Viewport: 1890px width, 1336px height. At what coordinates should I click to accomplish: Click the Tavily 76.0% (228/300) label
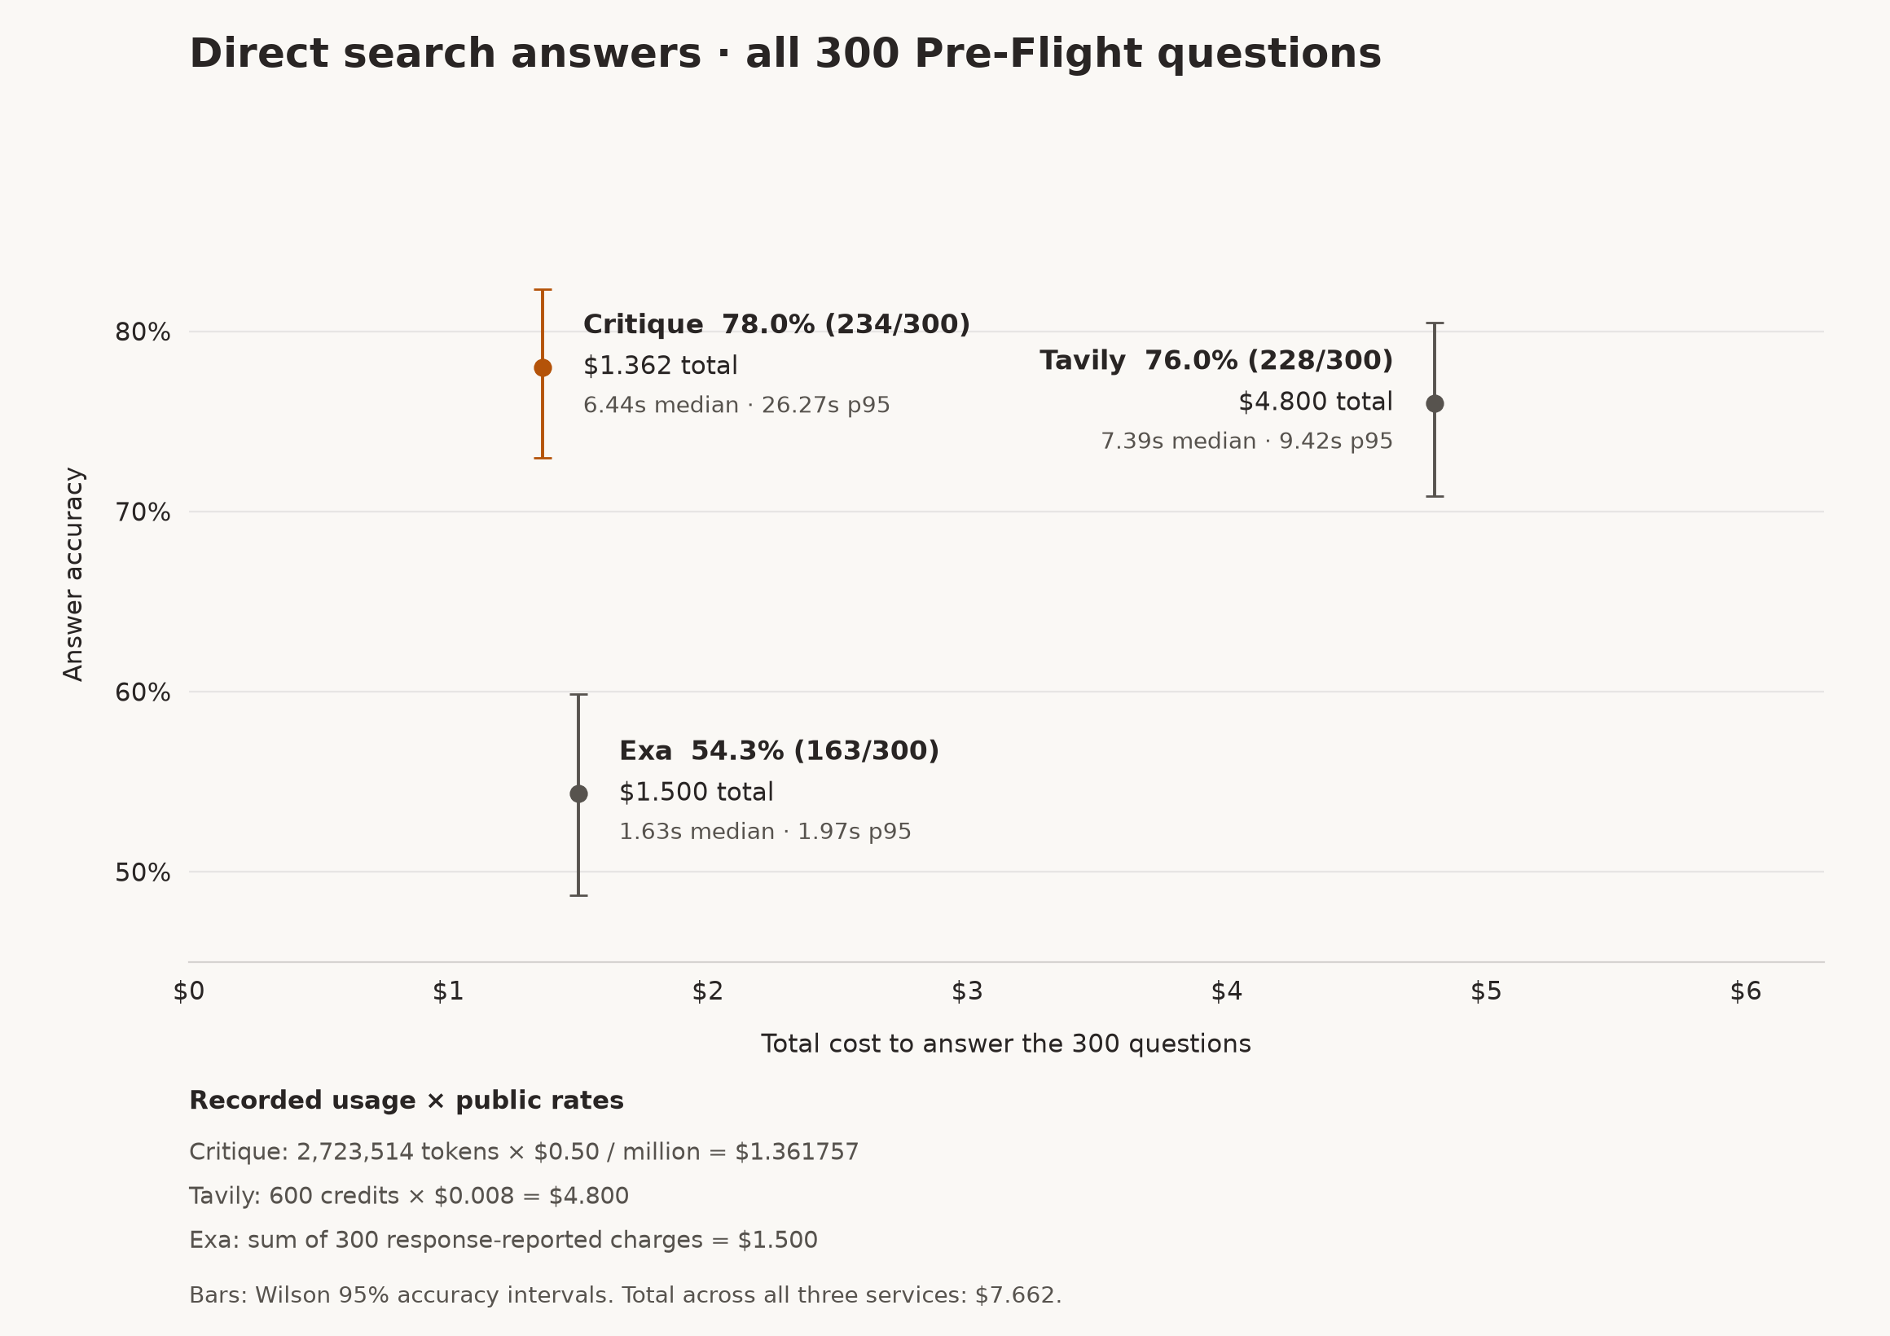(1215, 361)
